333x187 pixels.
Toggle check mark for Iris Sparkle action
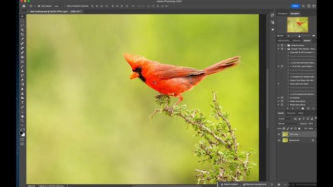[x=278, y=98]
